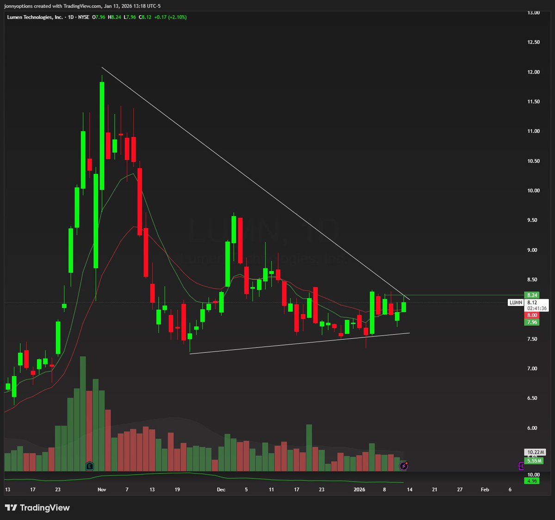Click the 6.00 price axis label
The height and width of the screenshot is (520, 555).
(x=533, y=428)
